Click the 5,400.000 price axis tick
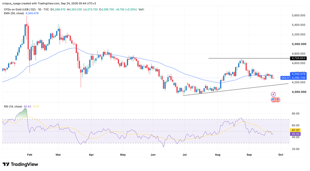The width and height of the screenshot is (310, 171). (299, 25)
